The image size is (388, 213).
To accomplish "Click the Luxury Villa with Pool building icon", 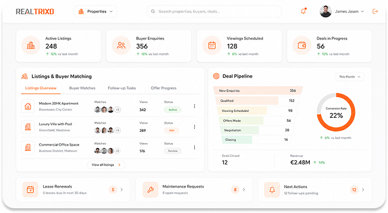I will [x=28, y=127].
